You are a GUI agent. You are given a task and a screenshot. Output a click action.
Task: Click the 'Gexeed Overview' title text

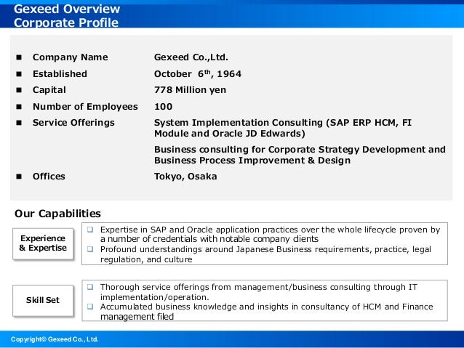[x=67, y=9]
